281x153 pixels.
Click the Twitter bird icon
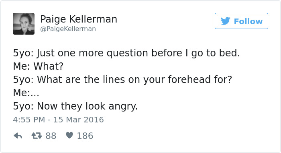[x=225, y=21]
